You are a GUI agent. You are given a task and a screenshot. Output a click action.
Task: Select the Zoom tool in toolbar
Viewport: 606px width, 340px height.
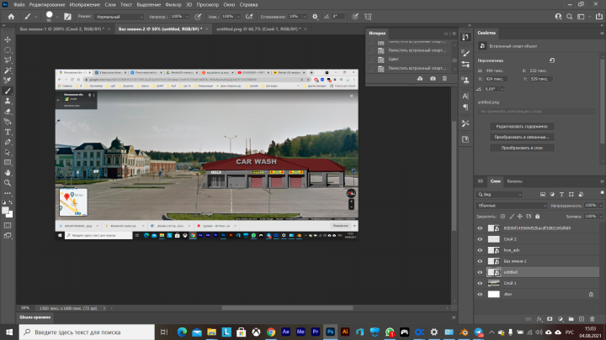click(8, 183)
